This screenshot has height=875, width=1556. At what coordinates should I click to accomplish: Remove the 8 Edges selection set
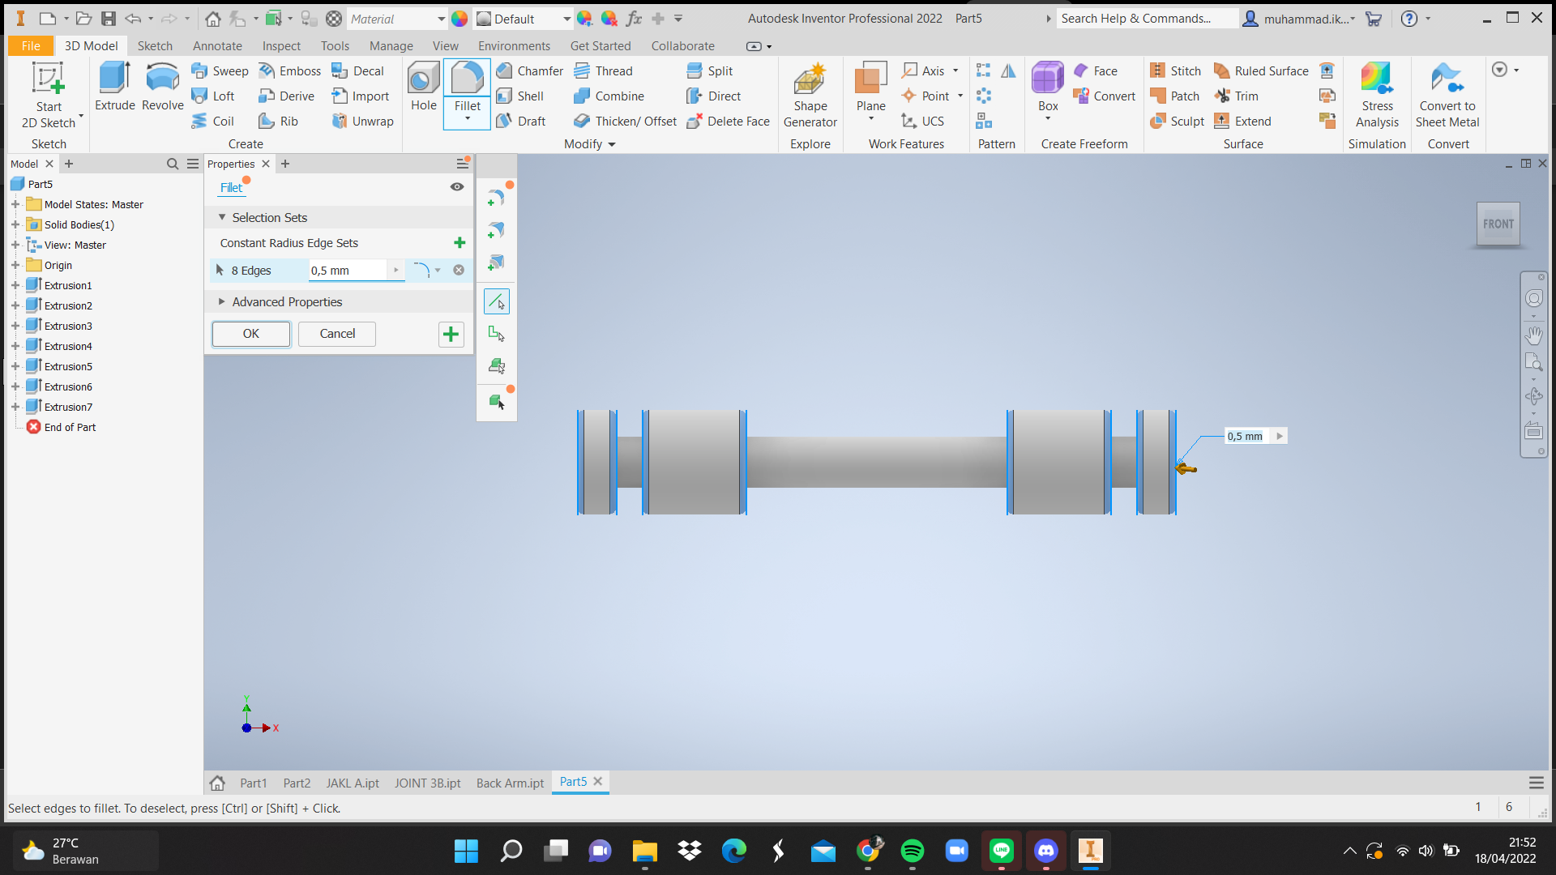click(459, 271)
